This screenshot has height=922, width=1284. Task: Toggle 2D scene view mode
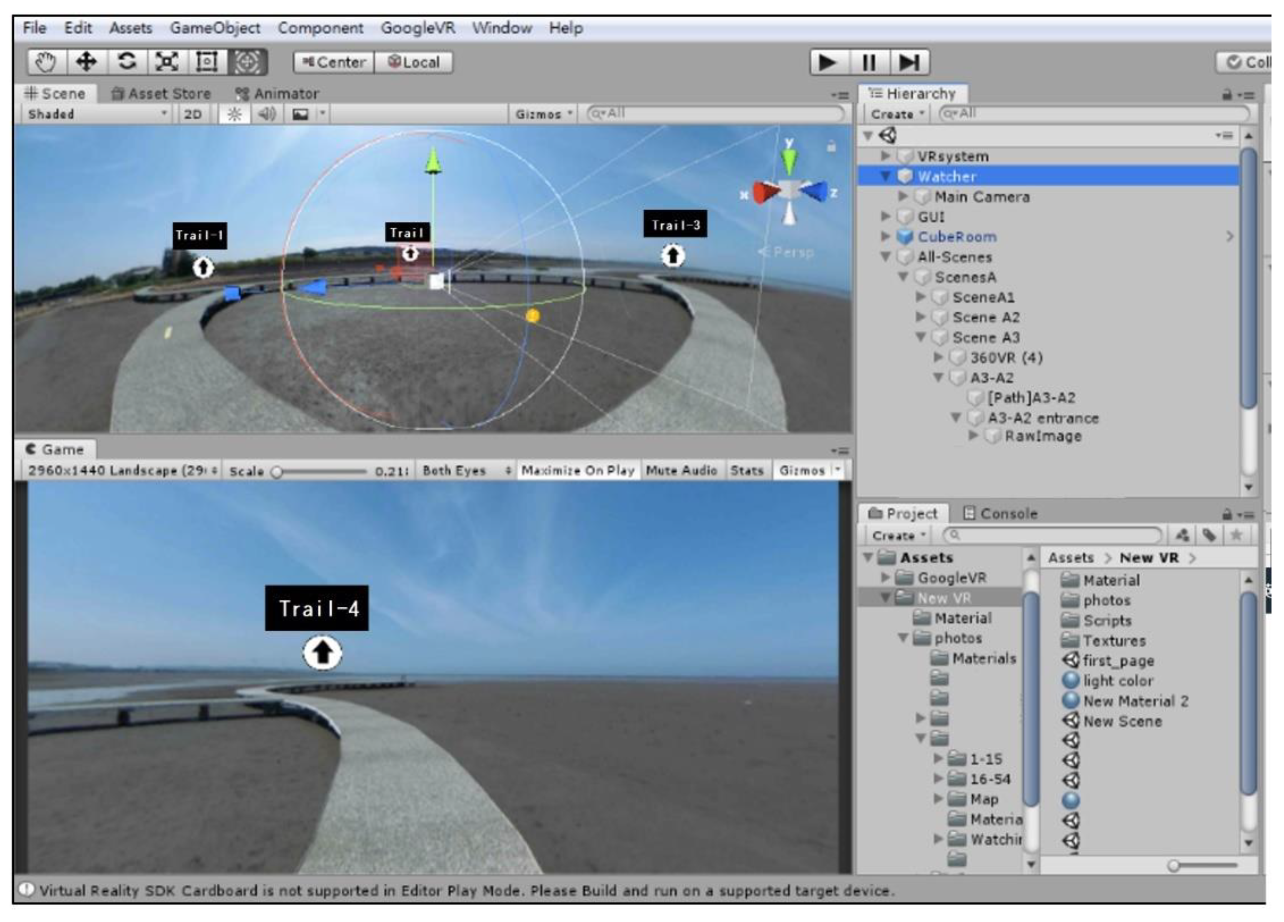pos(193,114)
